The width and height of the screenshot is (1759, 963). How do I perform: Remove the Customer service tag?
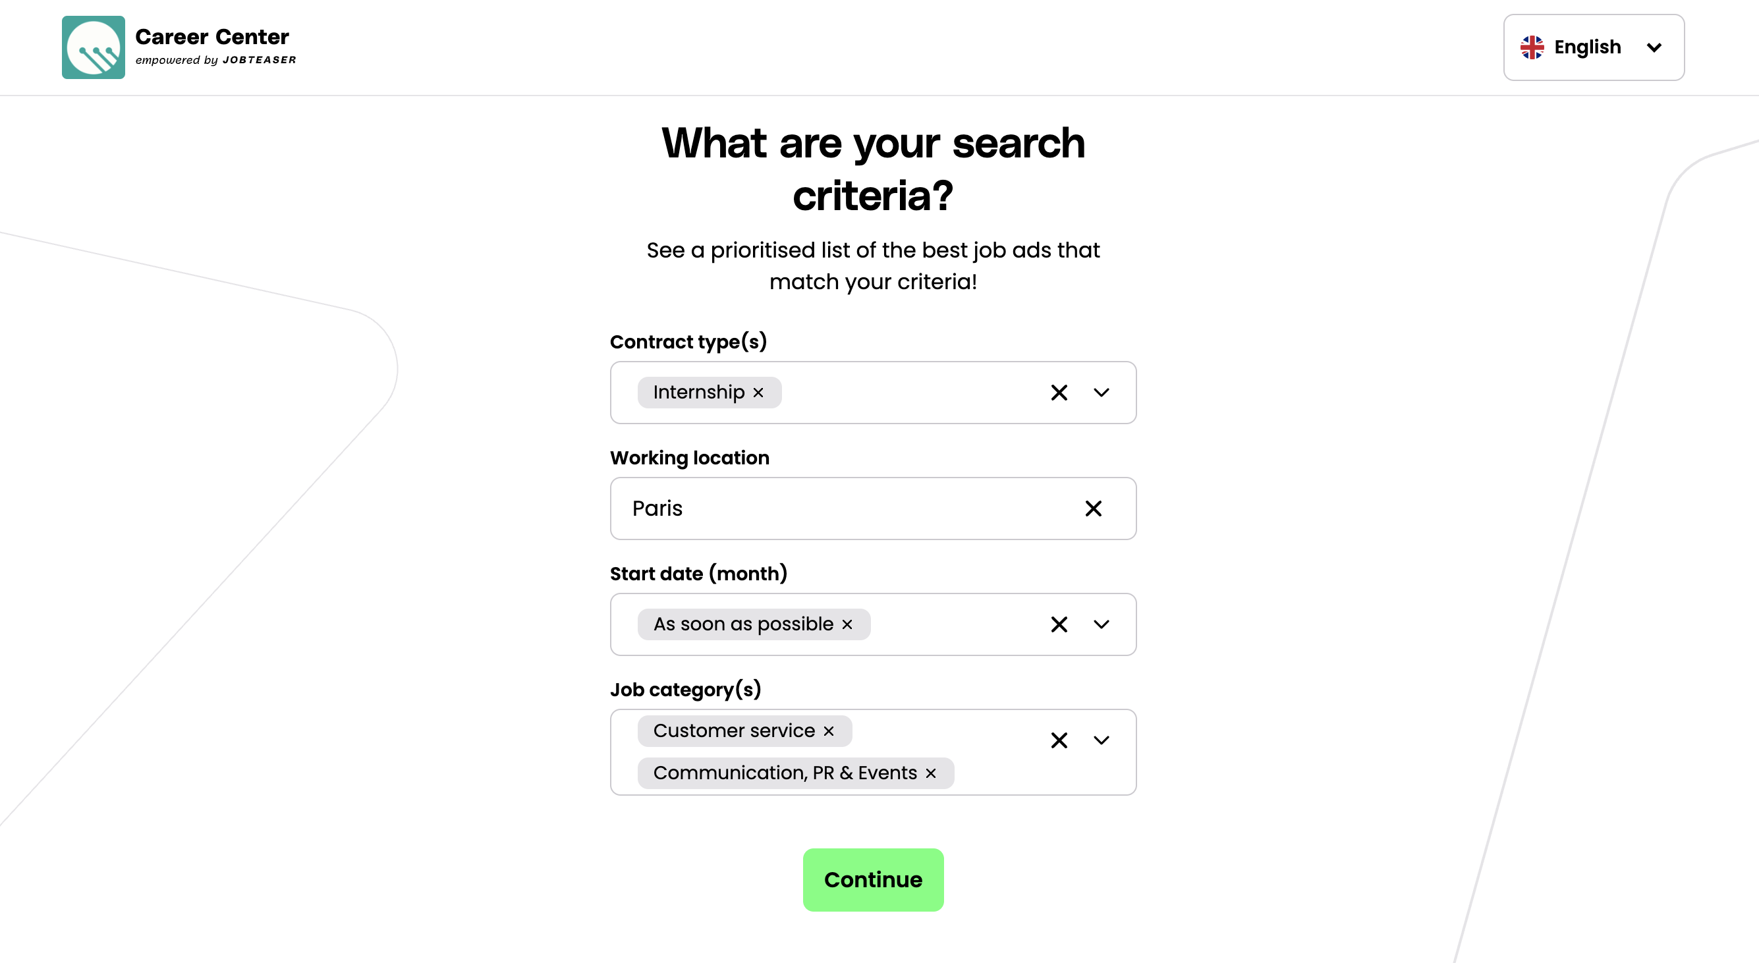(828, 731)
